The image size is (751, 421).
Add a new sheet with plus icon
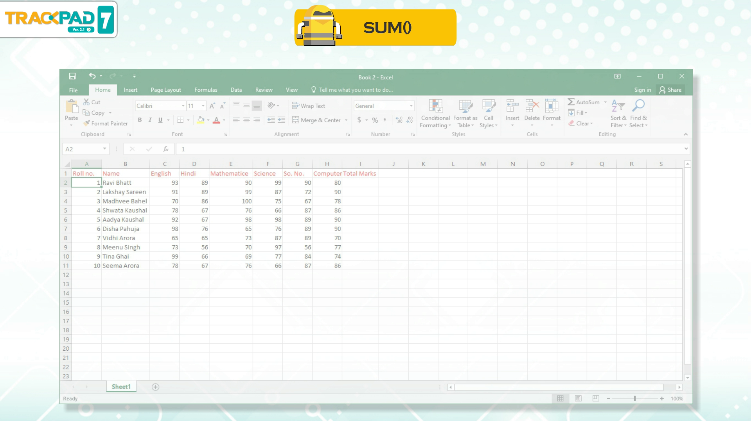(x=155, y=387)
